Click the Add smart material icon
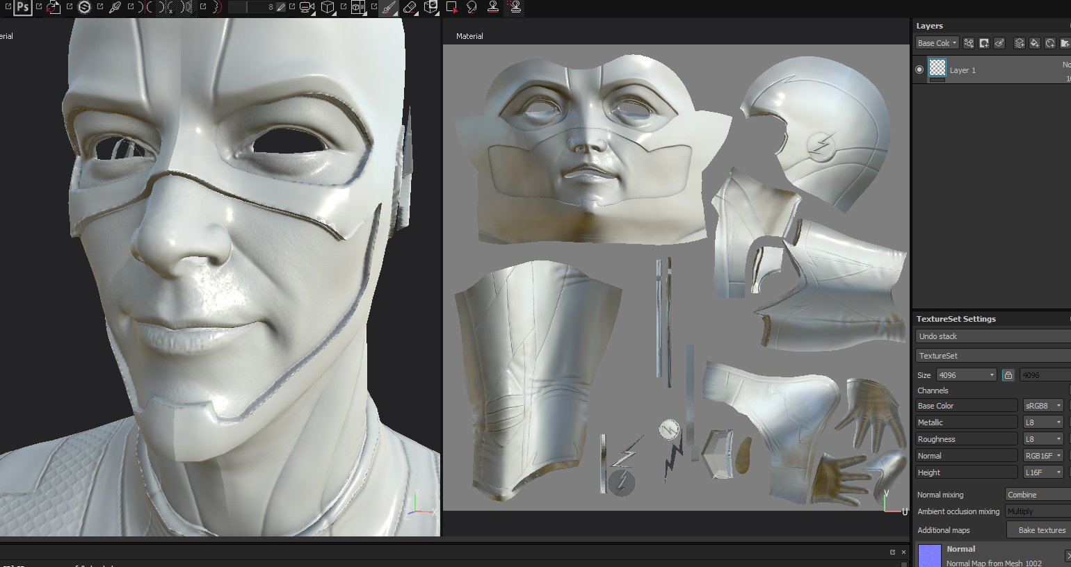The height and width of the screenshot is (567, 1071). 1050,43
